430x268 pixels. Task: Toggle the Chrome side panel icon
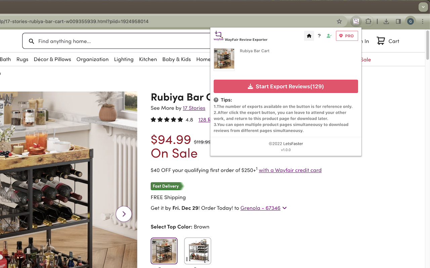coord(398,21)
